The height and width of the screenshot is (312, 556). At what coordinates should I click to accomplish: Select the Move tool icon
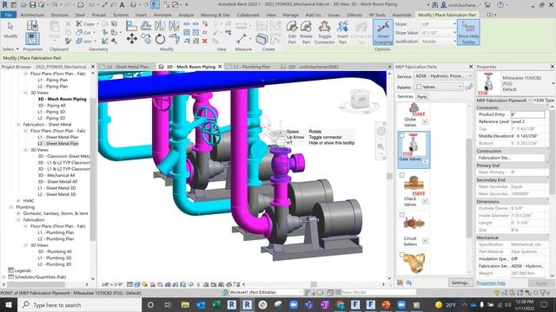(131, 38)
